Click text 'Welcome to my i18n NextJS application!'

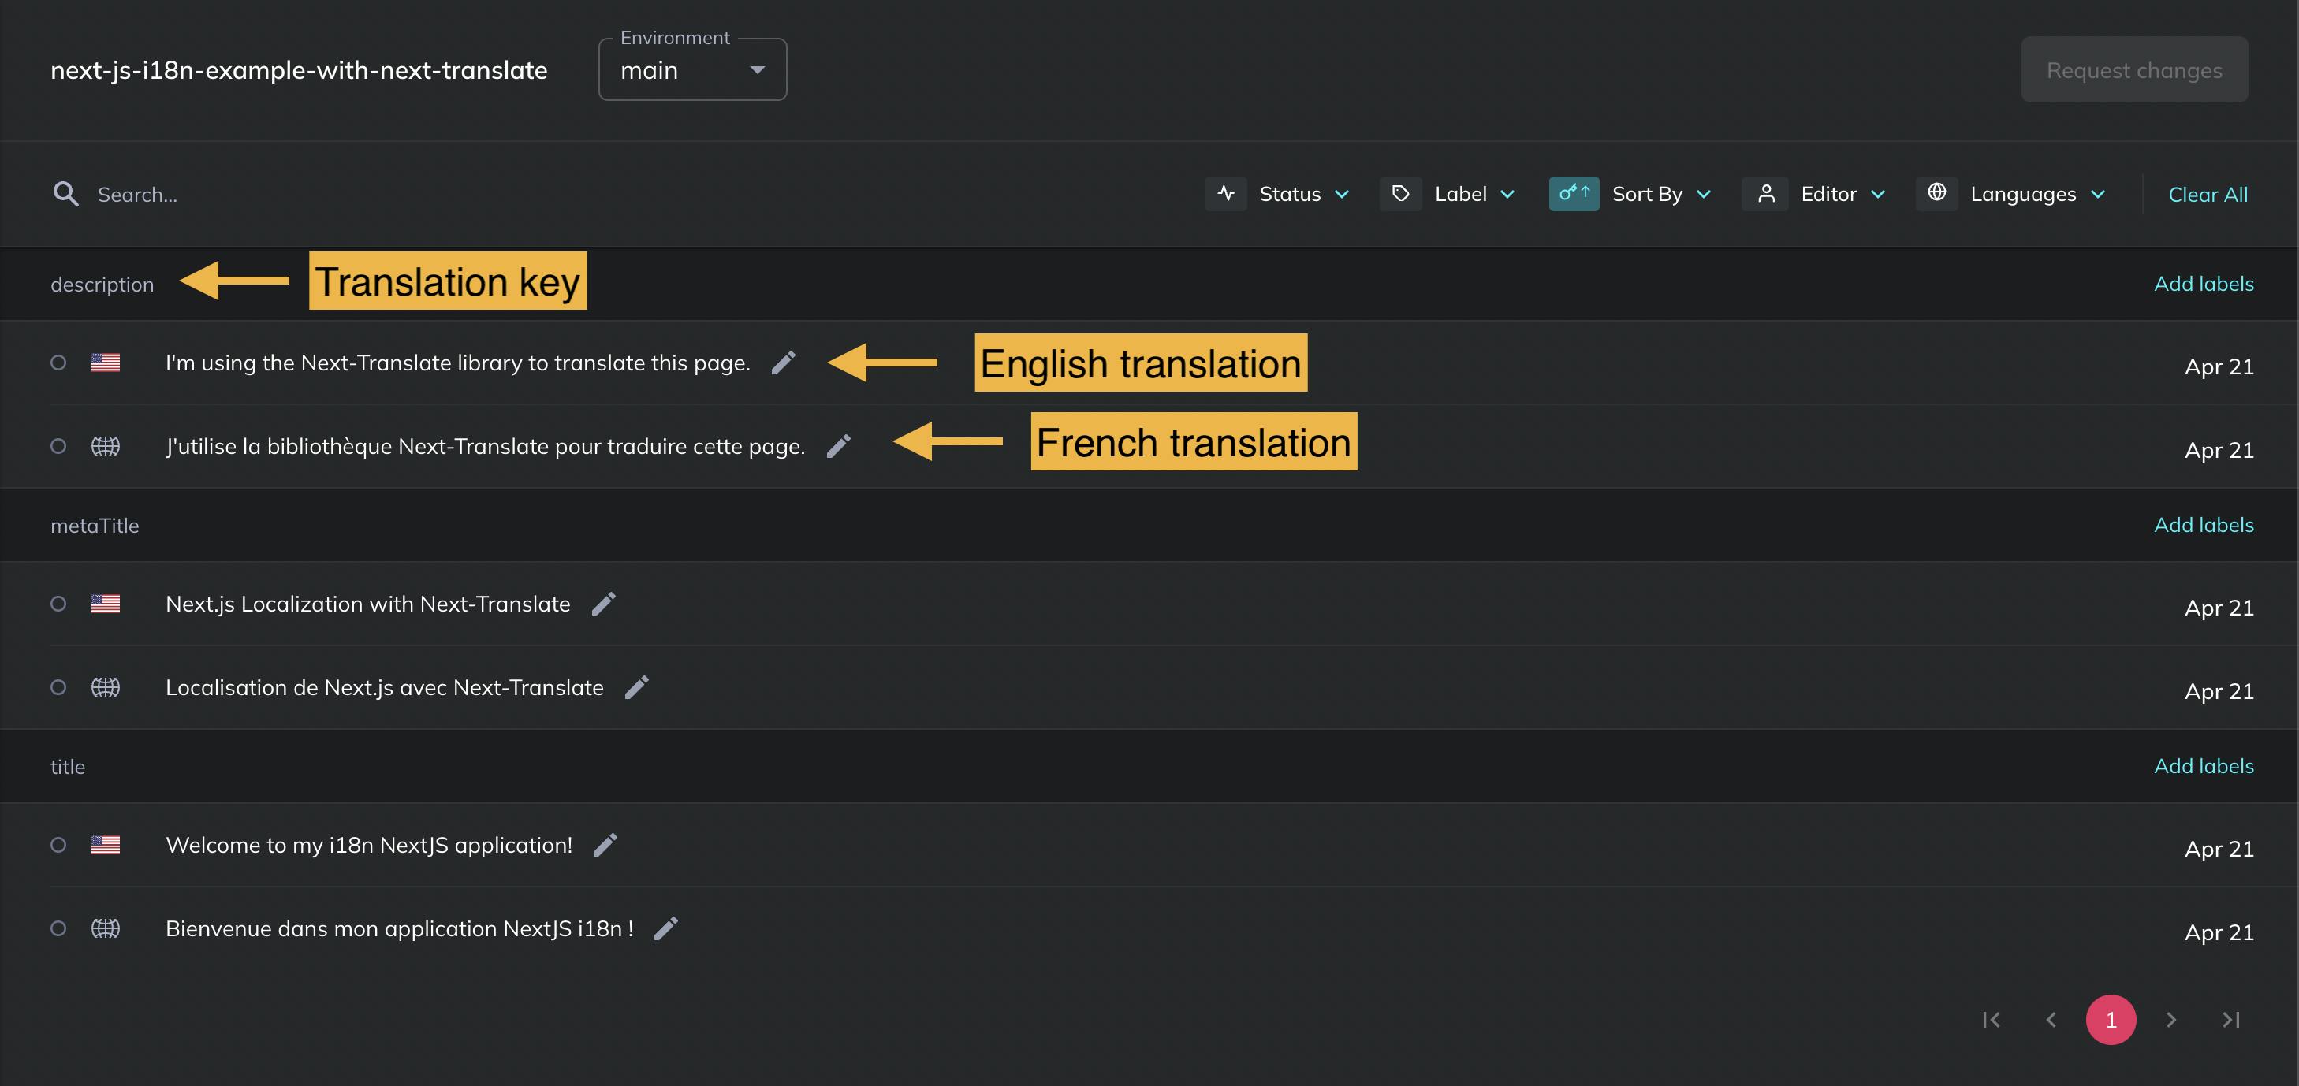click(370, 845)
